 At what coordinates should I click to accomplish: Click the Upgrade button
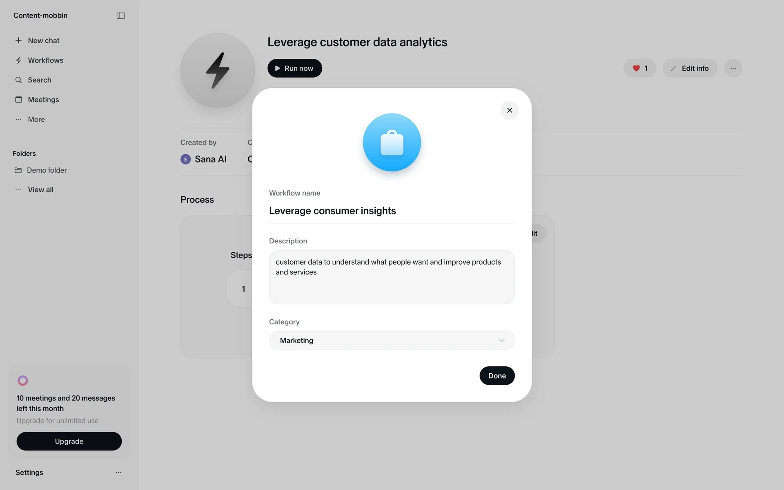click(69, 441)
